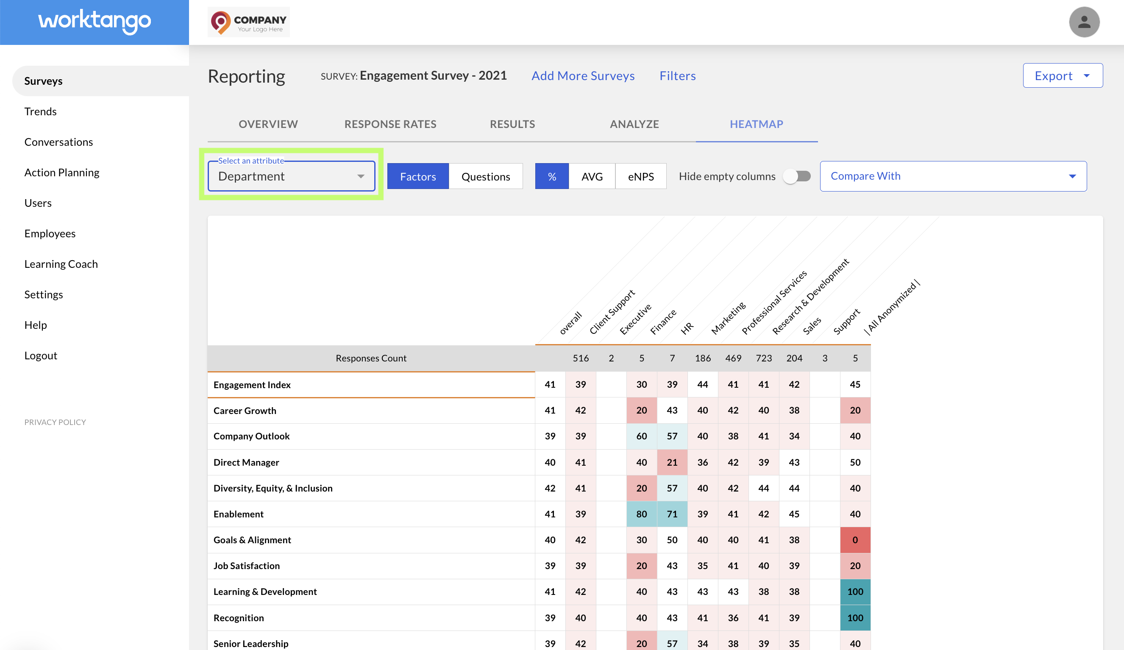
Task: Click Add More Surveys link
Action: click(583, 75)
